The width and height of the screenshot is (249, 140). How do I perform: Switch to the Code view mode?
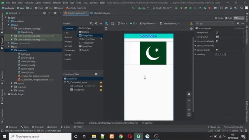pyautogui.click(x=219, y=18)
